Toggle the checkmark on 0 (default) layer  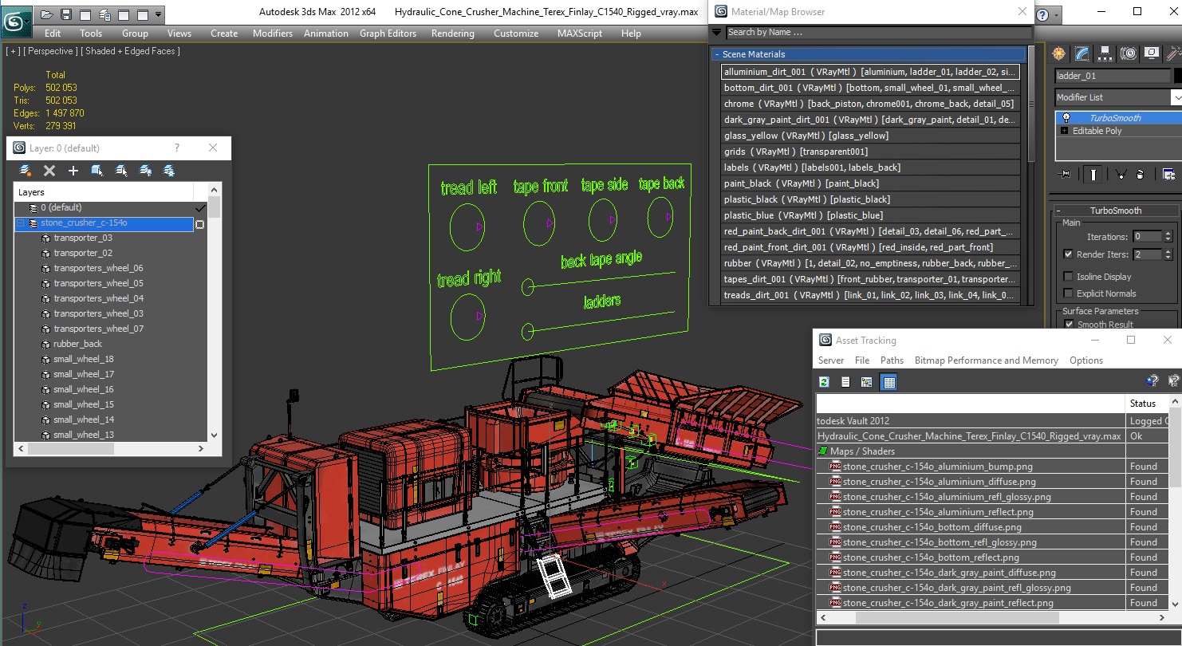click(200, 208)
